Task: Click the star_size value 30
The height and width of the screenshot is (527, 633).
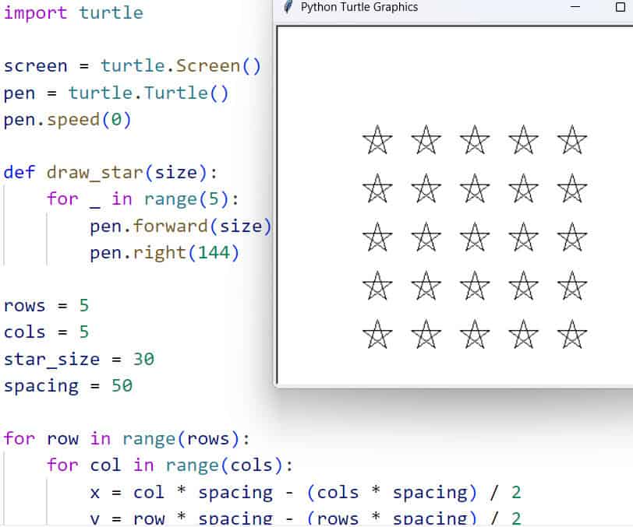Action: [x=143, y=359]
